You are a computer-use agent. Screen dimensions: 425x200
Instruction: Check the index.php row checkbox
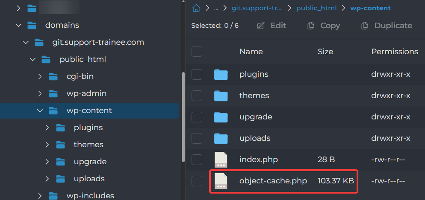197,160
